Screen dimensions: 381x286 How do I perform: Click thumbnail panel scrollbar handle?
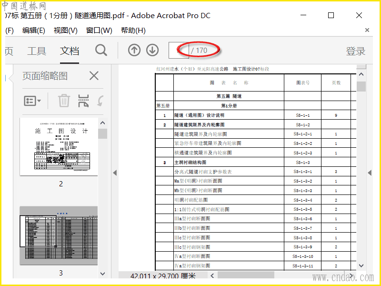(x=102, y=133)
